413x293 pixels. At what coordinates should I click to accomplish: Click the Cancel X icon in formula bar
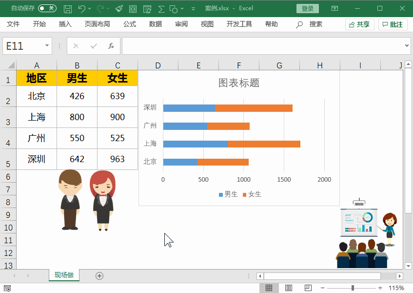(x=76, y=46)
